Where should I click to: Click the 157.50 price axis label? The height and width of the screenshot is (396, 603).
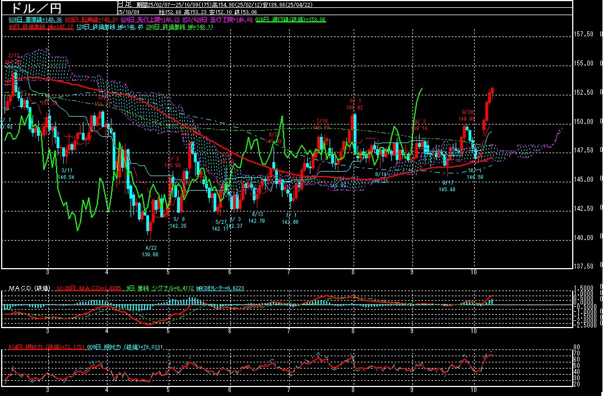pyautogui.click(x=585, y=35)
